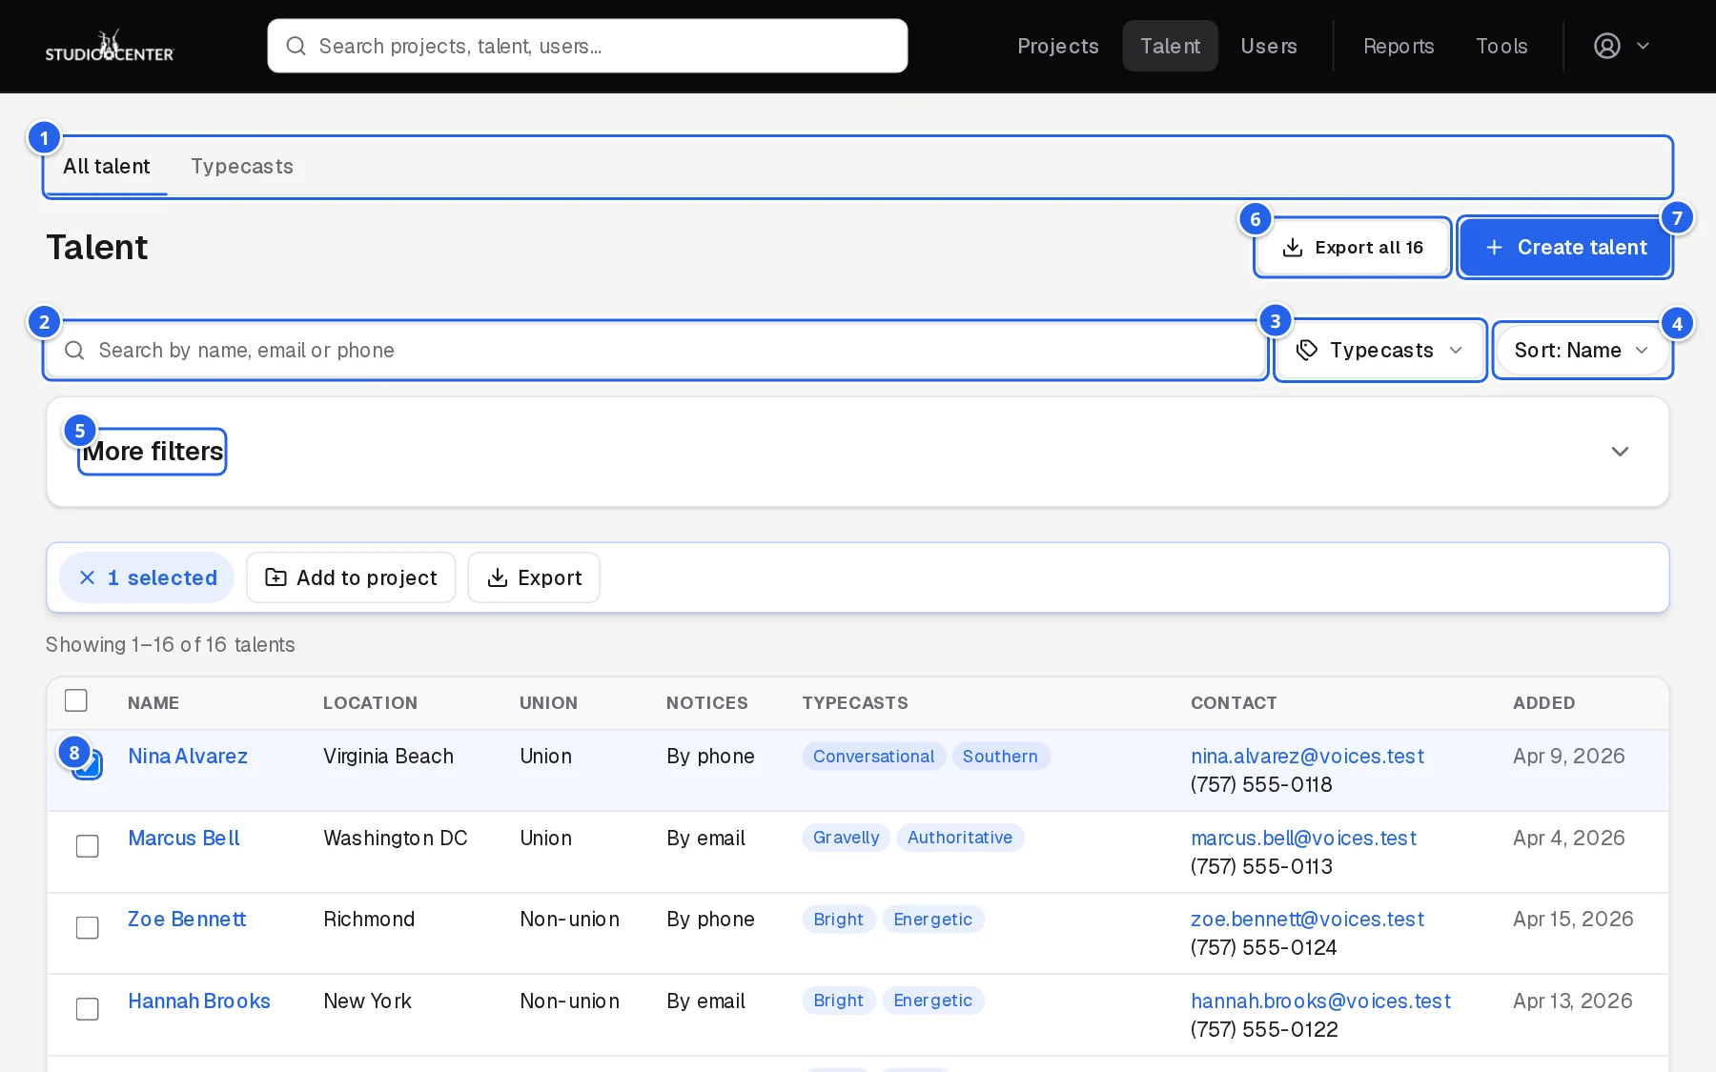Switch to the Typecasts tab
This screenshot has height=1072, width=1716.
[x=242, y=166]
